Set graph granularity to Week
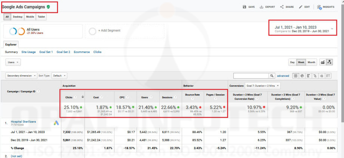 click(x=301, y=62)
